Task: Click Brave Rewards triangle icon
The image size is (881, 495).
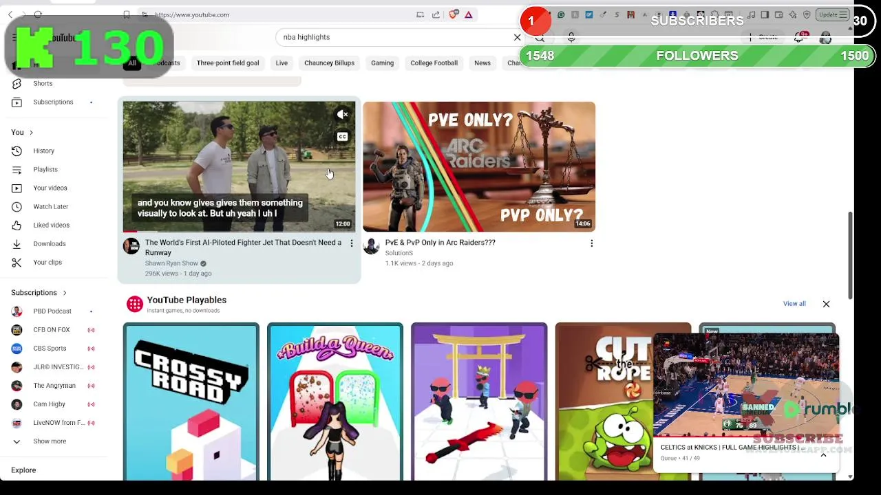Action: point(468,14)
